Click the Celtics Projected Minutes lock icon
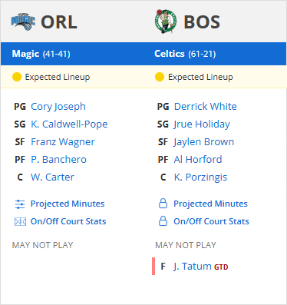This screenshot has width=287, height=305. (x=163, y=204)
